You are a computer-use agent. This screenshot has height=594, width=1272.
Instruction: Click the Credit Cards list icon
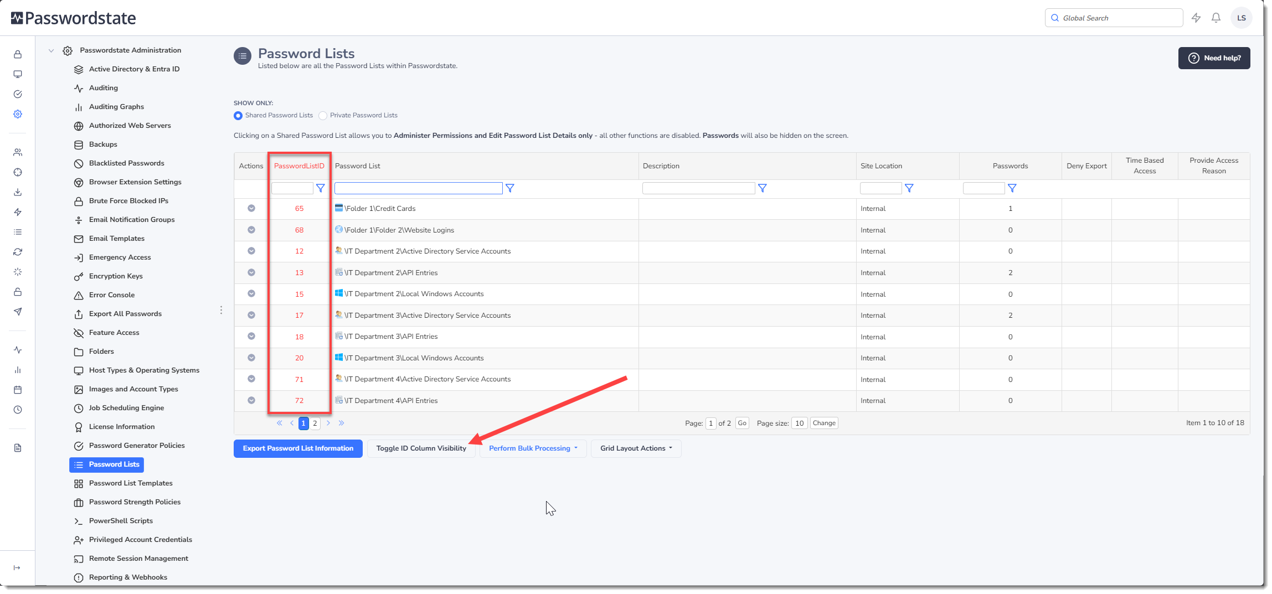click(x=339, y=208)
